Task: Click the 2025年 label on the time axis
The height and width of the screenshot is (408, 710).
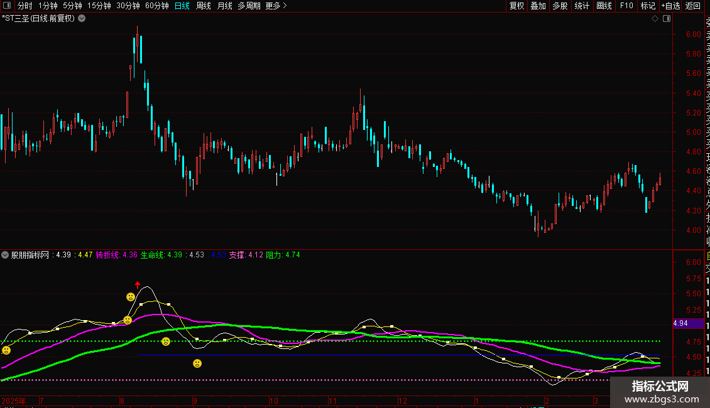Action: click(15, 400)
